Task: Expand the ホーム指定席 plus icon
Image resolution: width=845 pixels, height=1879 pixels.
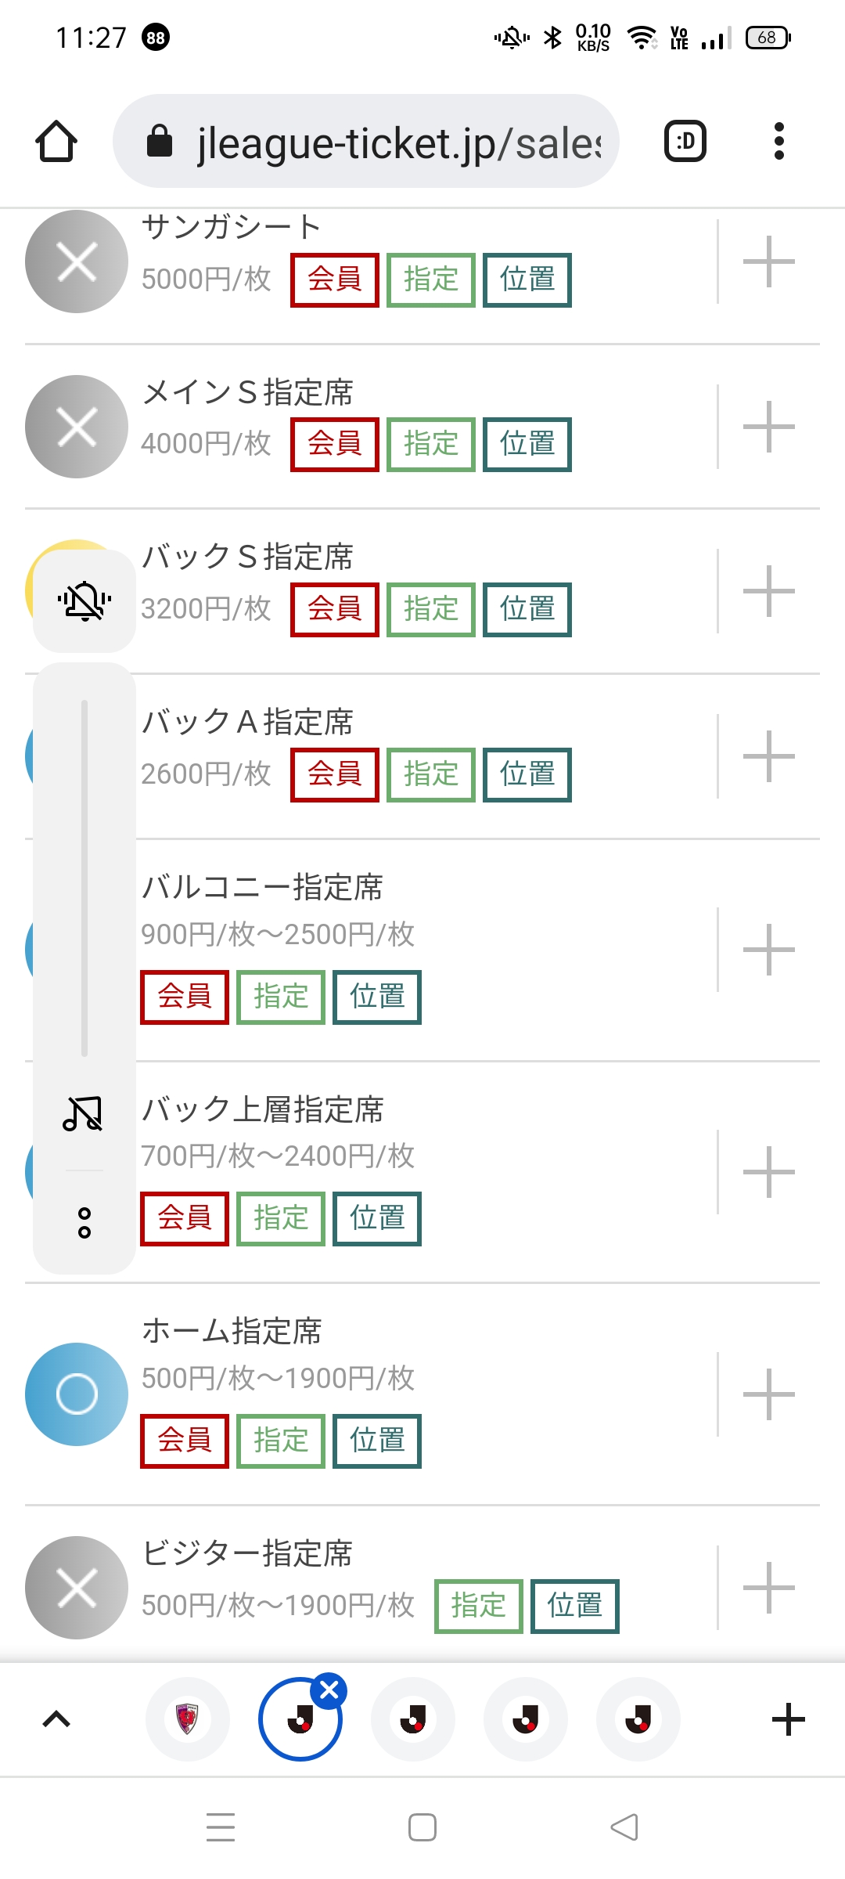Action: click(x=768, y=1394)
